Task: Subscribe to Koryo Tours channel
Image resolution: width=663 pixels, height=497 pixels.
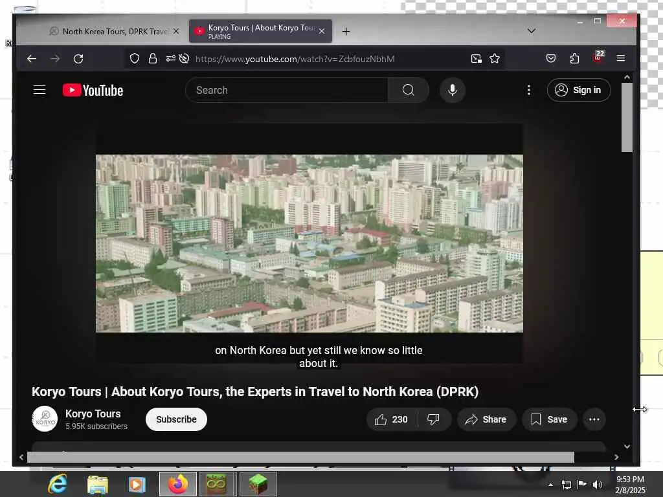Action: [x=176, y=419]
